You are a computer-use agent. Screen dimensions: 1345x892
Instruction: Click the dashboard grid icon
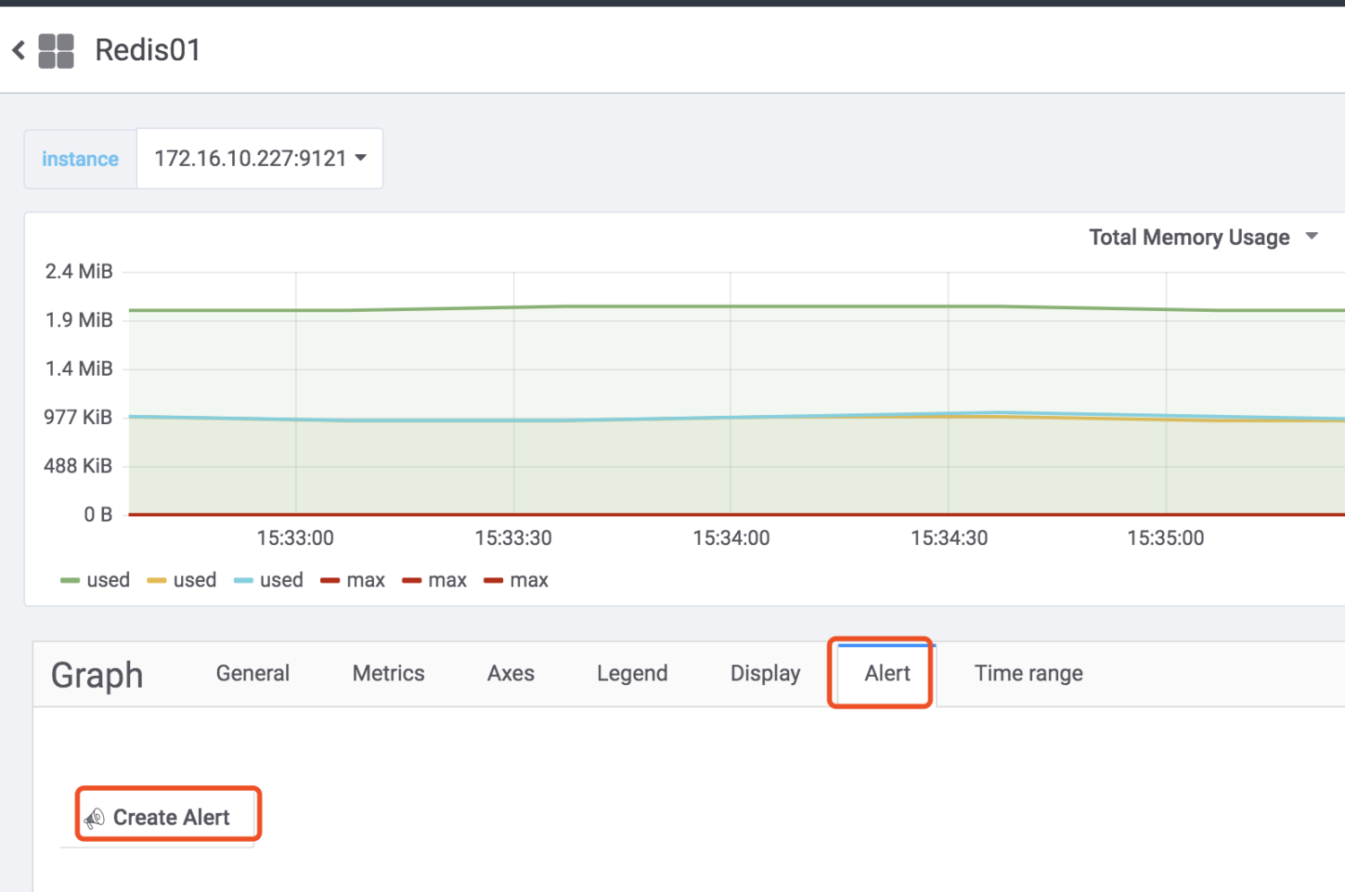tap(56, 51)
